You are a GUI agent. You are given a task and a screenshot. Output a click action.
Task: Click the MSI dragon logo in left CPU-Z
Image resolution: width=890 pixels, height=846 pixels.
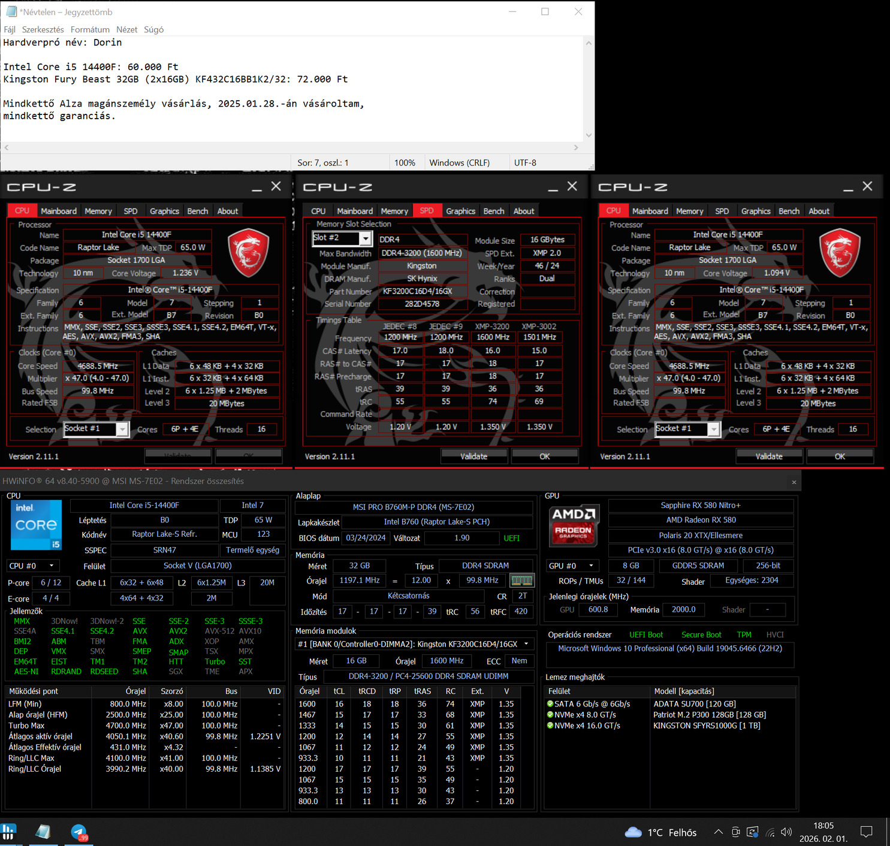(248, 252)
